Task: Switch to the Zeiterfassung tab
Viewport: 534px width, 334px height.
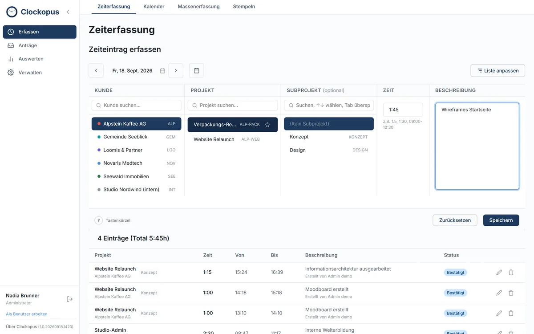Action: point(114,7)
